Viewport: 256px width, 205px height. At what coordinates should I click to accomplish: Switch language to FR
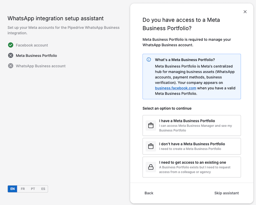pyautogui.click(x=23, y=189)
